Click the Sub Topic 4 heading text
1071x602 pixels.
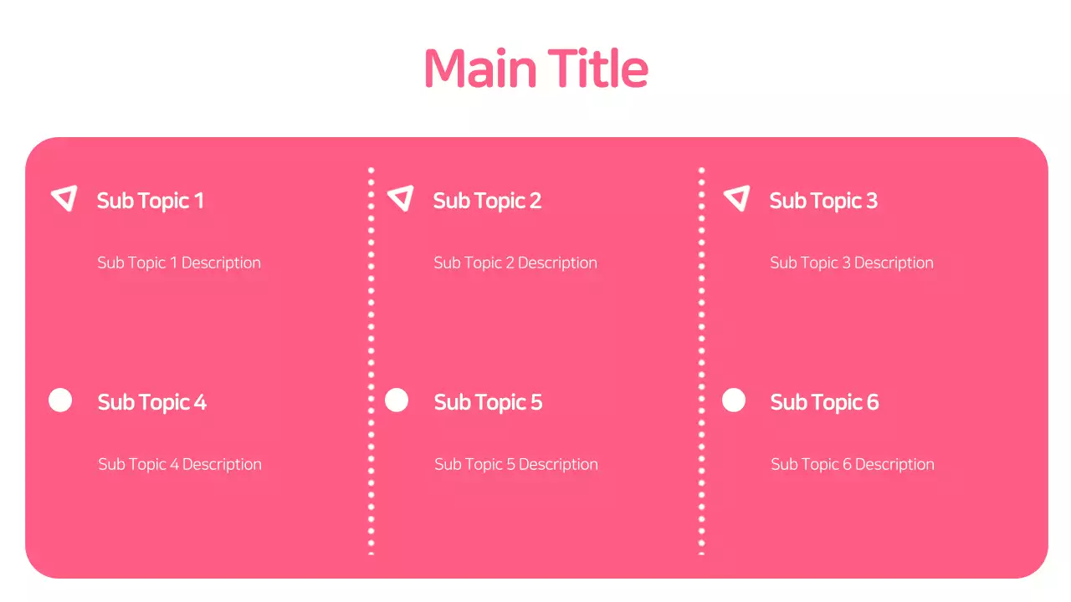coord(152,402)
